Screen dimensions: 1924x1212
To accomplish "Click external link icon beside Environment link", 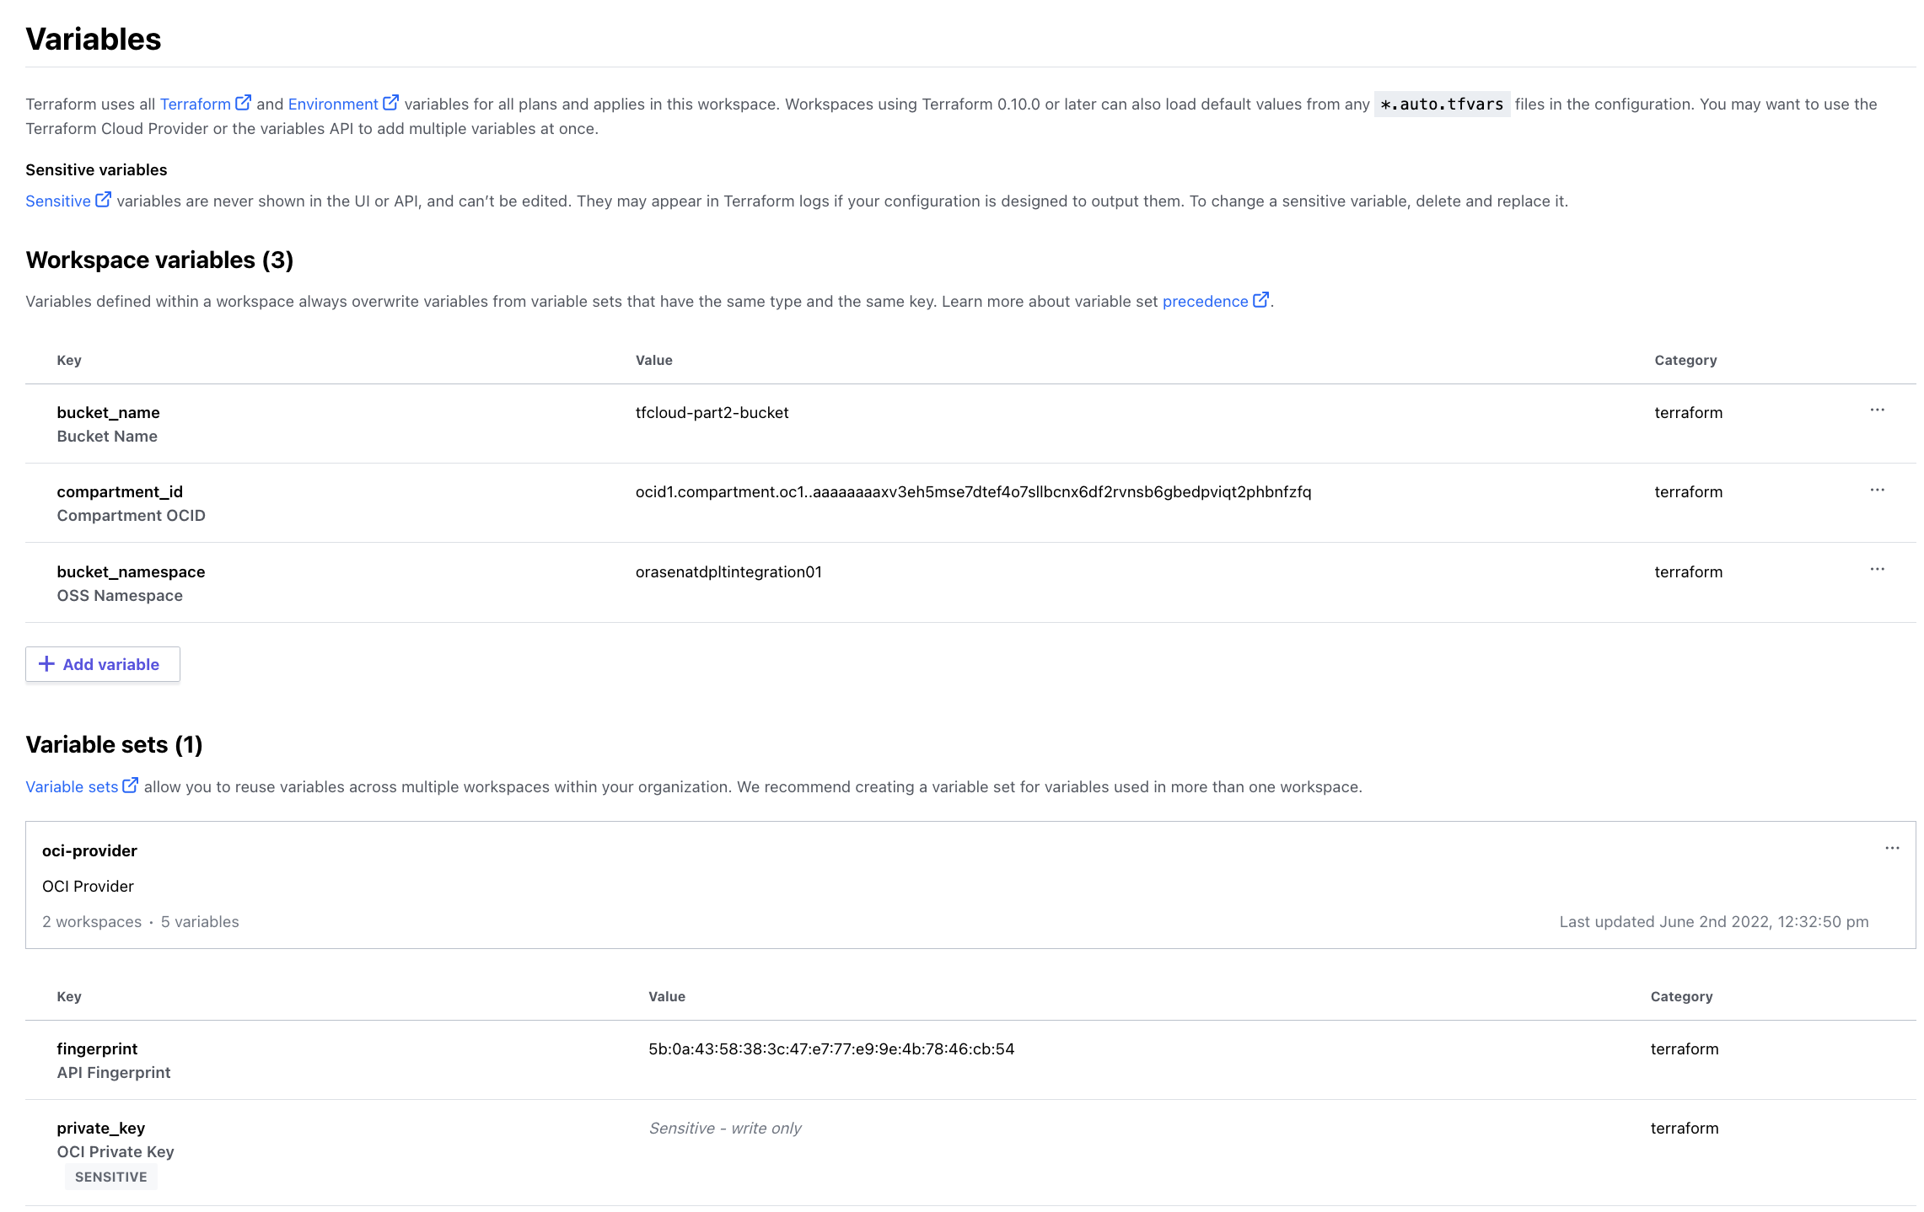I will click(390, 103).
